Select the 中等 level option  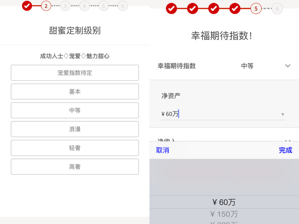[x=75, y=110]
